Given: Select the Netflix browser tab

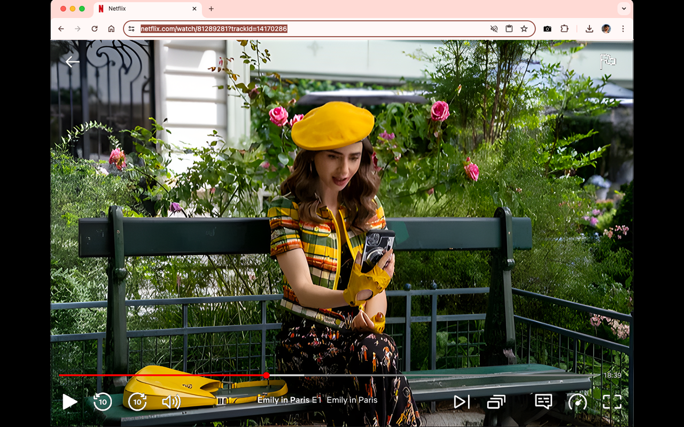Looking at the screenshot, I should pyautogui.click(x=147, y=9).
